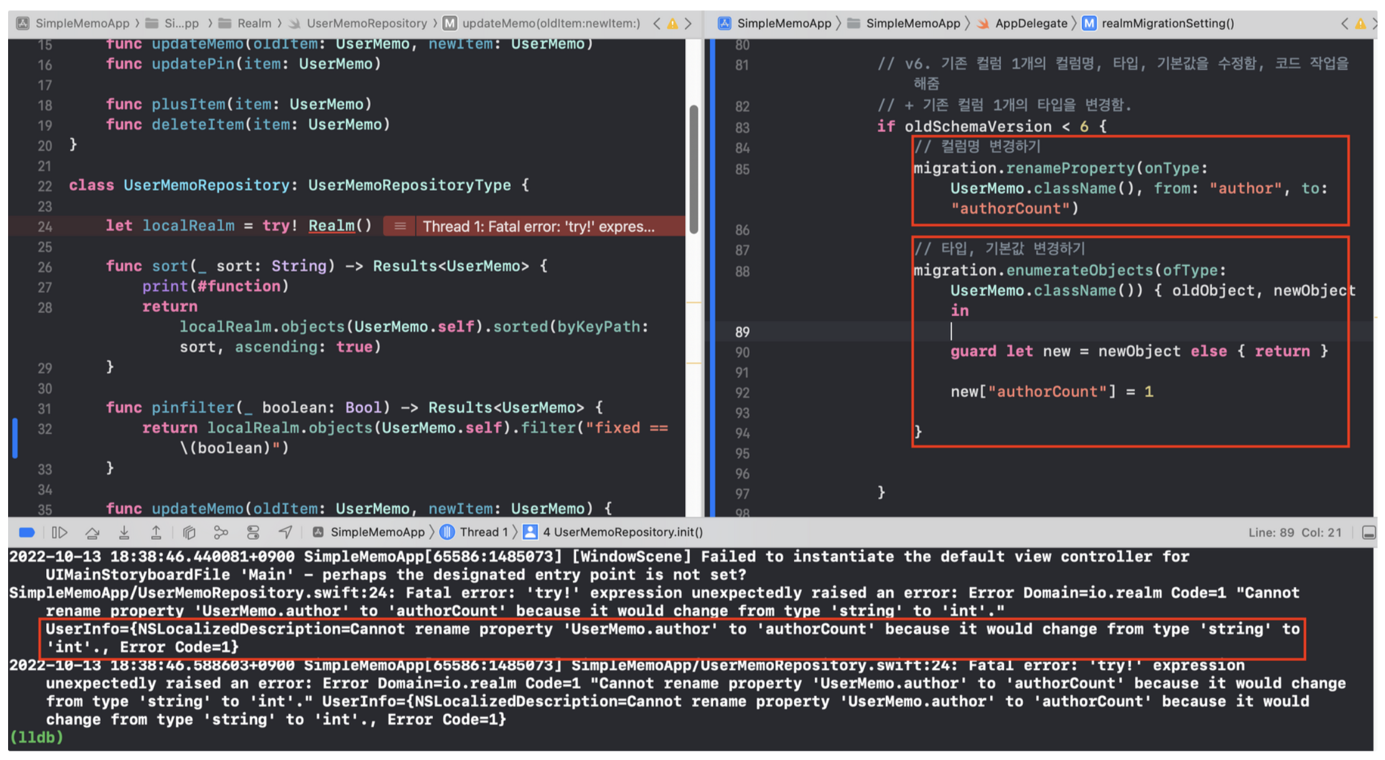
Task: Go to previous issue in right editor
Action: pyautogui.click(x=1345, y=24)
